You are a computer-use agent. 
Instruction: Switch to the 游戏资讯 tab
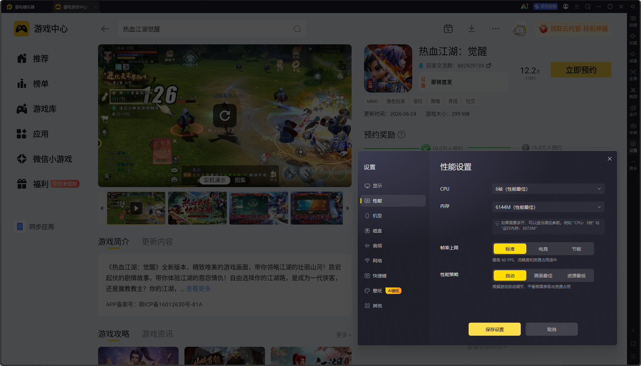(x=157, y=334)
